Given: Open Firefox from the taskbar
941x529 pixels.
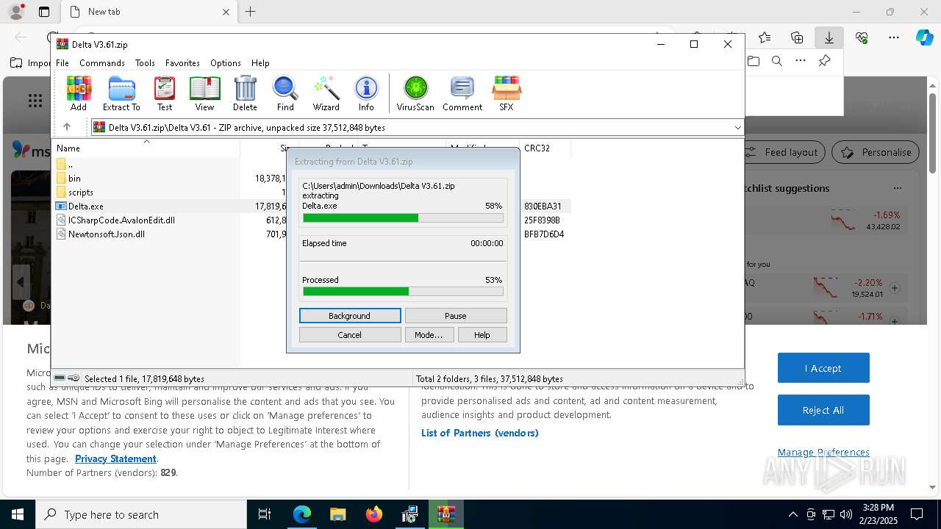Looking at the screenshot, I should [x=374, y=514].
